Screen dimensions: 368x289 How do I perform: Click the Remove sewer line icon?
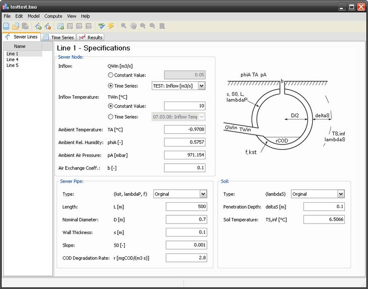pyautogui.click(x=47, y=26)
